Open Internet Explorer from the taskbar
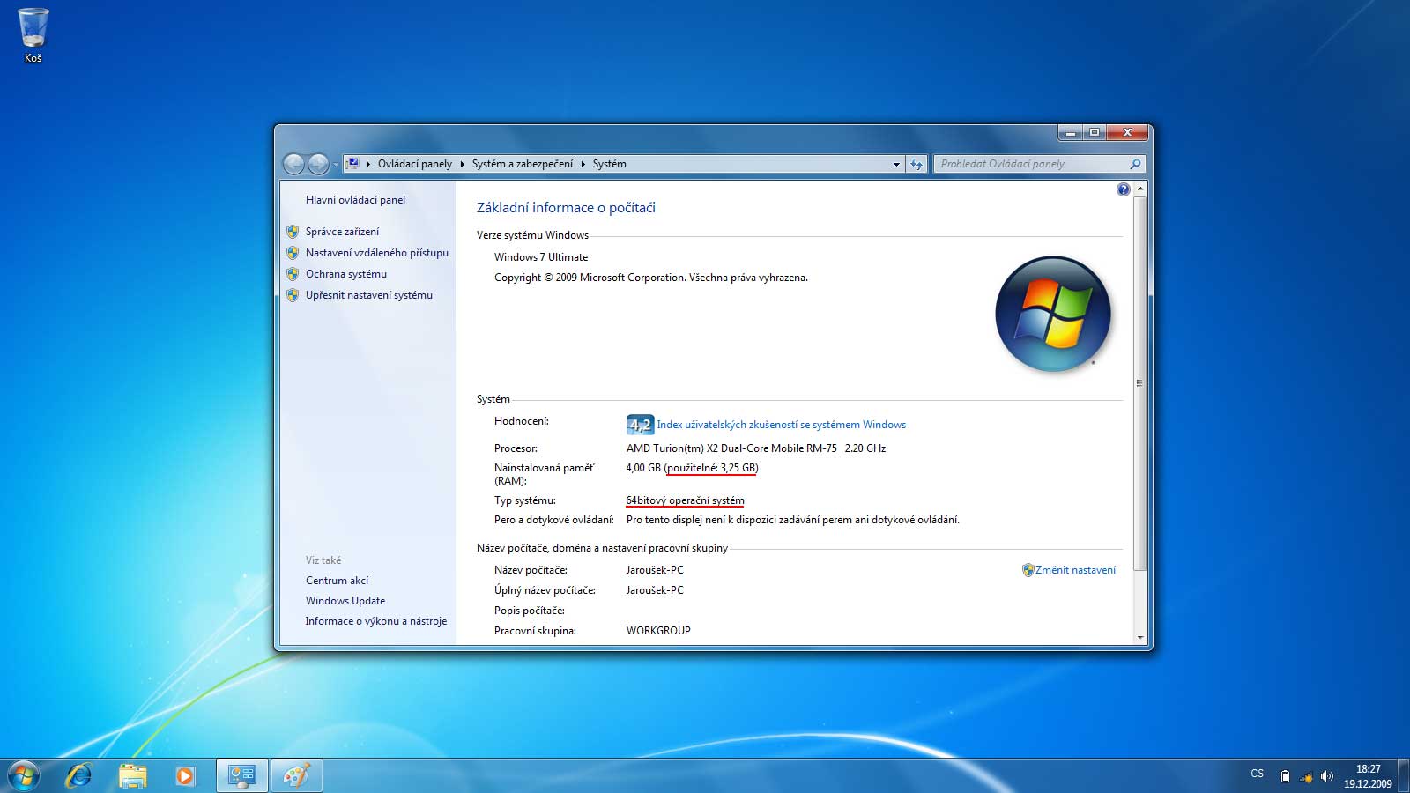Viewport: 1410px width, 793px height. 79,775
